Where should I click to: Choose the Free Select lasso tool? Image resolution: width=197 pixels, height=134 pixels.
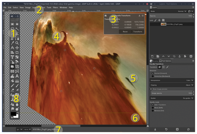pyautogui.click(x=12, y=29)
